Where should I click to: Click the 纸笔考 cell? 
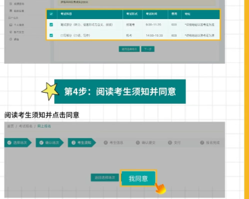point(130,25)
